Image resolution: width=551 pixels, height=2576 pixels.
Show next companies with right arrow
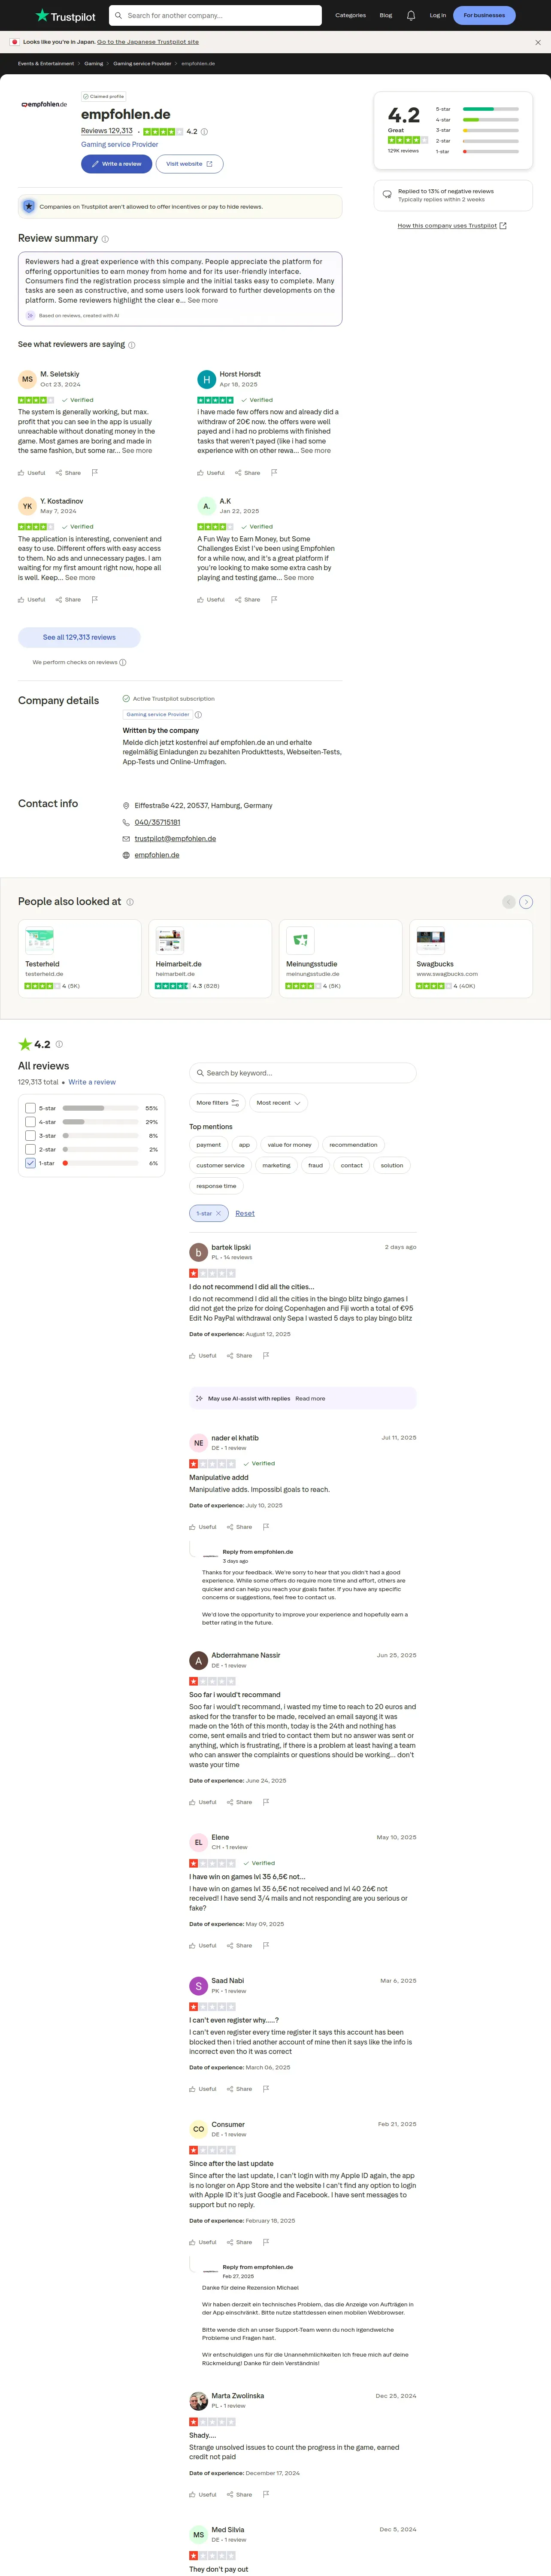click(526, 902)
